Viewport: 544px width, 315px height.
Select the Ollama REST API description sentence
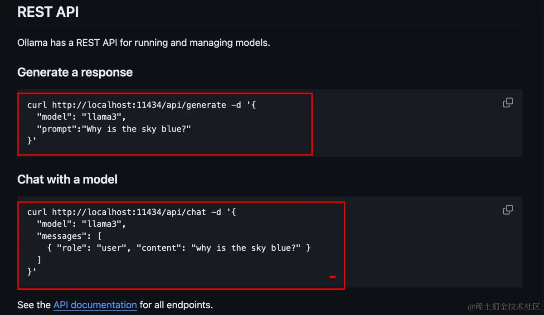coord(143,42)
